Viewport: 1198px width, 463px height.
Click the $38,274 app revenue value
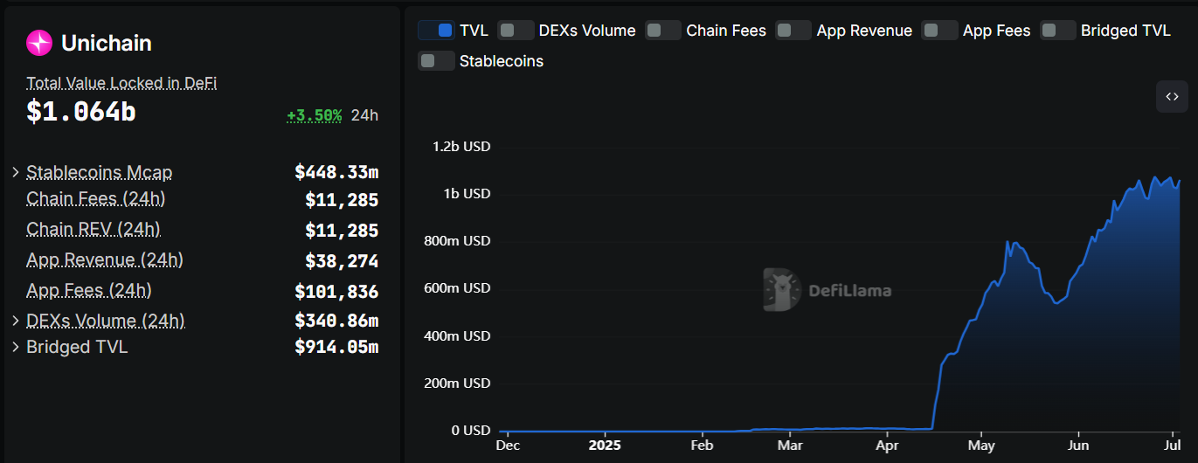coord(342,260)
